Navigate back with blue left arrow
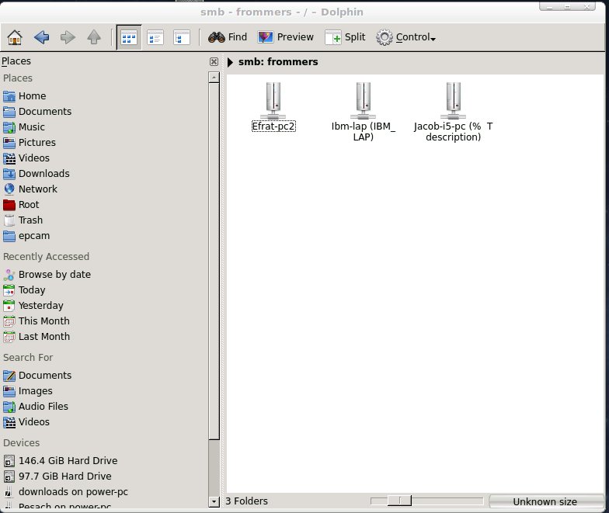 [41, 37]
